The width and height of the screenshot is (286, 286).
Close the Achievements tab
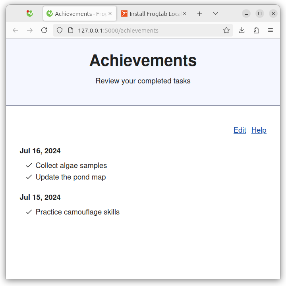(110, 14)
